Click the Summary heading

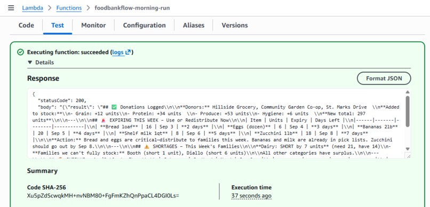point(42,171)
